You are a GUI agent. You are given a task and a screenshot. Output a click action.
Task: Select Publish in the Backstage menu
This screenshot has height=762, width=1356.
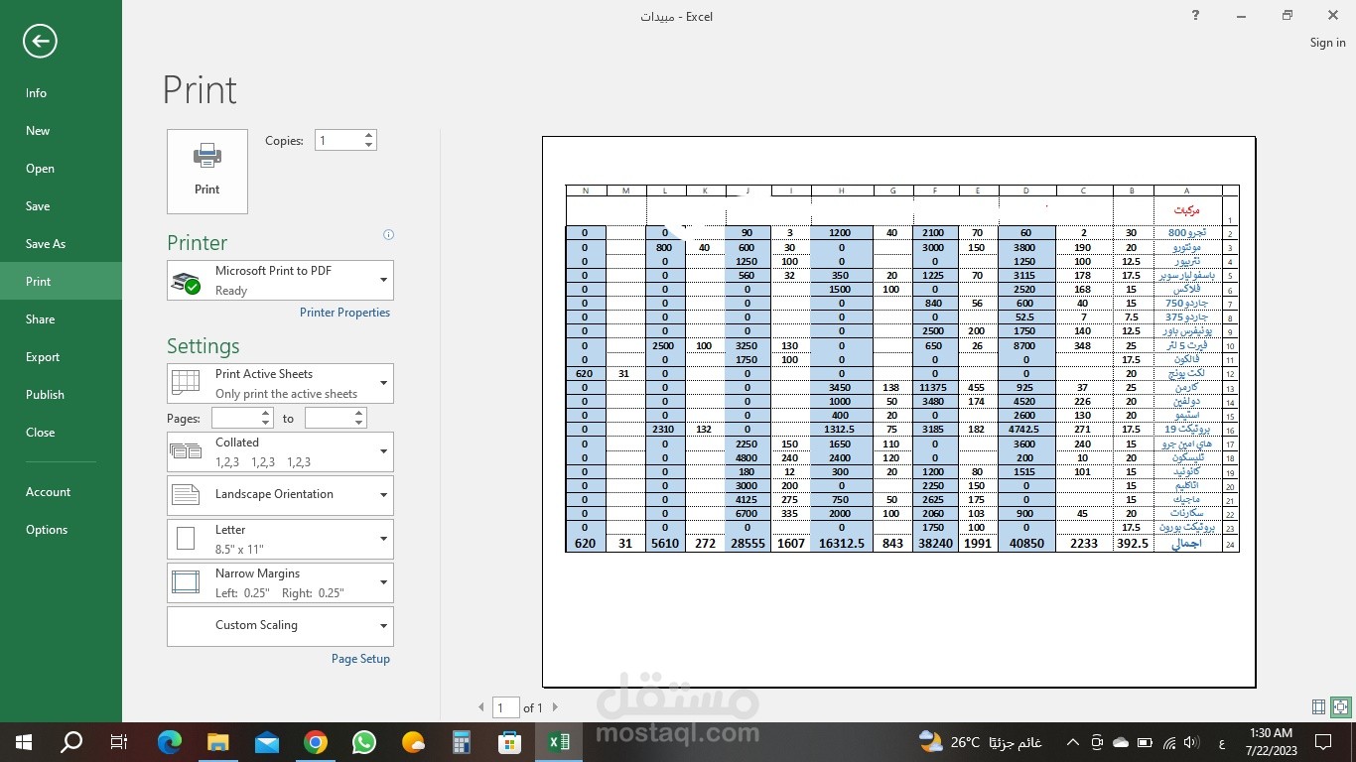pos(61,395)
